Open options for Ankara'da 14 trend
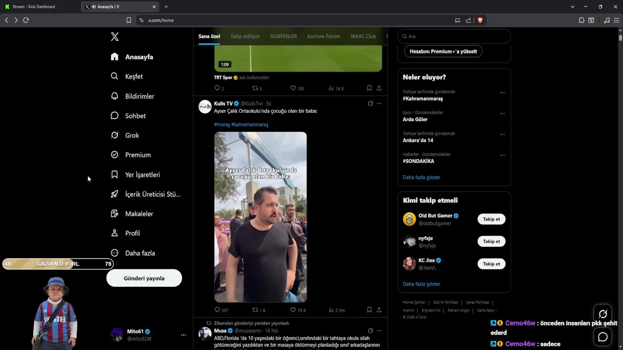 (x=502, y=135)
